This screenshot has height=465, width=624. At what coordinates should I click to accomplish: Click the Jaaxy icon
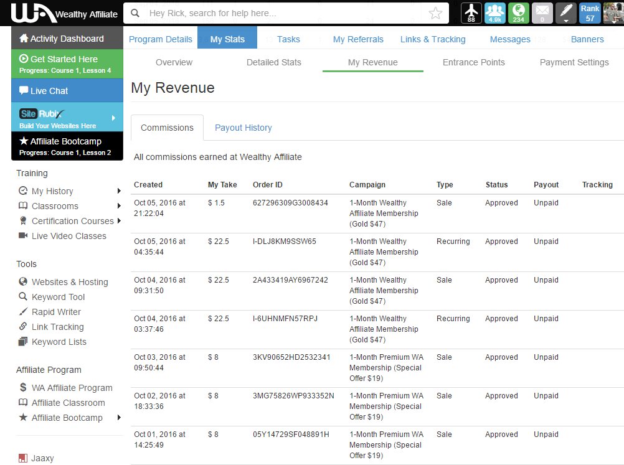(23, 458)
